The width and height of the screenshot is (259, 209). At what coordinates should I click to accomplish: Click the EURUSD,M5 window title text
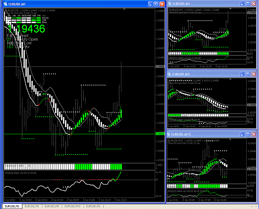pyautogui.click(x=181, y=74)
